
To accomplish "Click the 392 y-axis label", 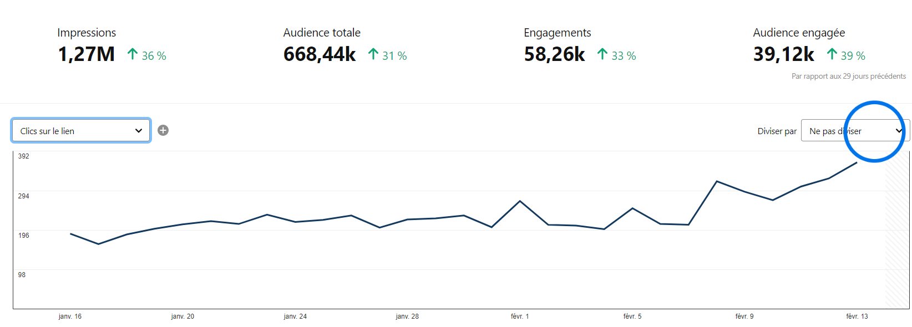I will coord(23,156).
